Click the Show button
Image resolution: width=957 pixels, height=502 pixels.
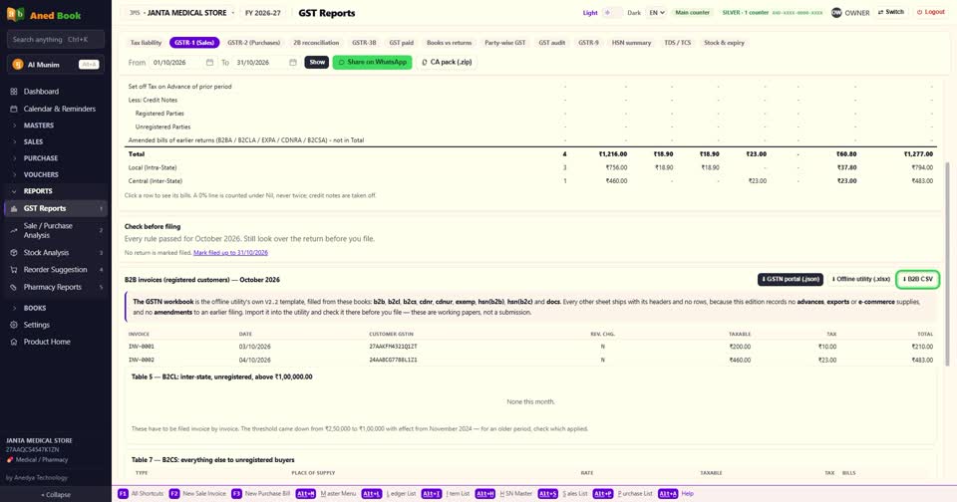pos(317,62)
